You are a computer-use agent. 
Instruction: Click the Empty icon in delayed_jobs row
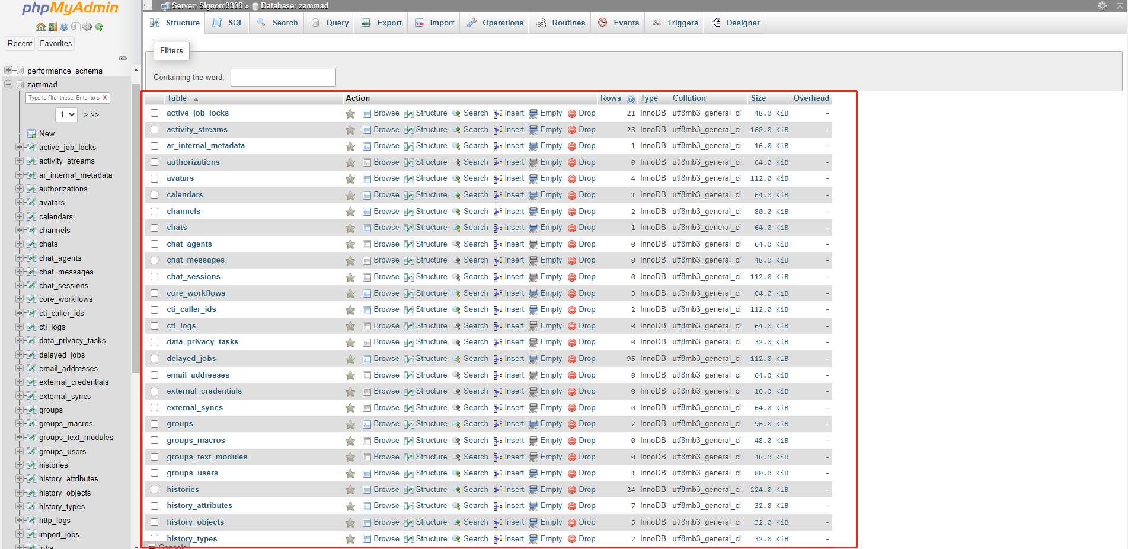click(533, 359)
